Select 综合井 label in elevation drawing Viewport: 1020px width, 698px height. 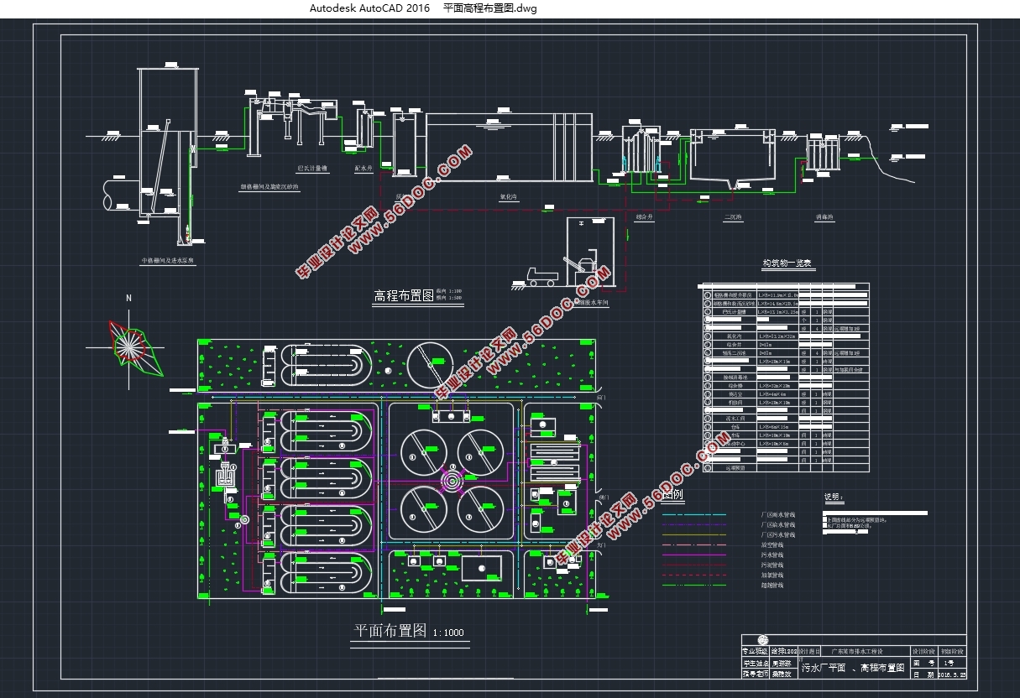click(645, 216)
